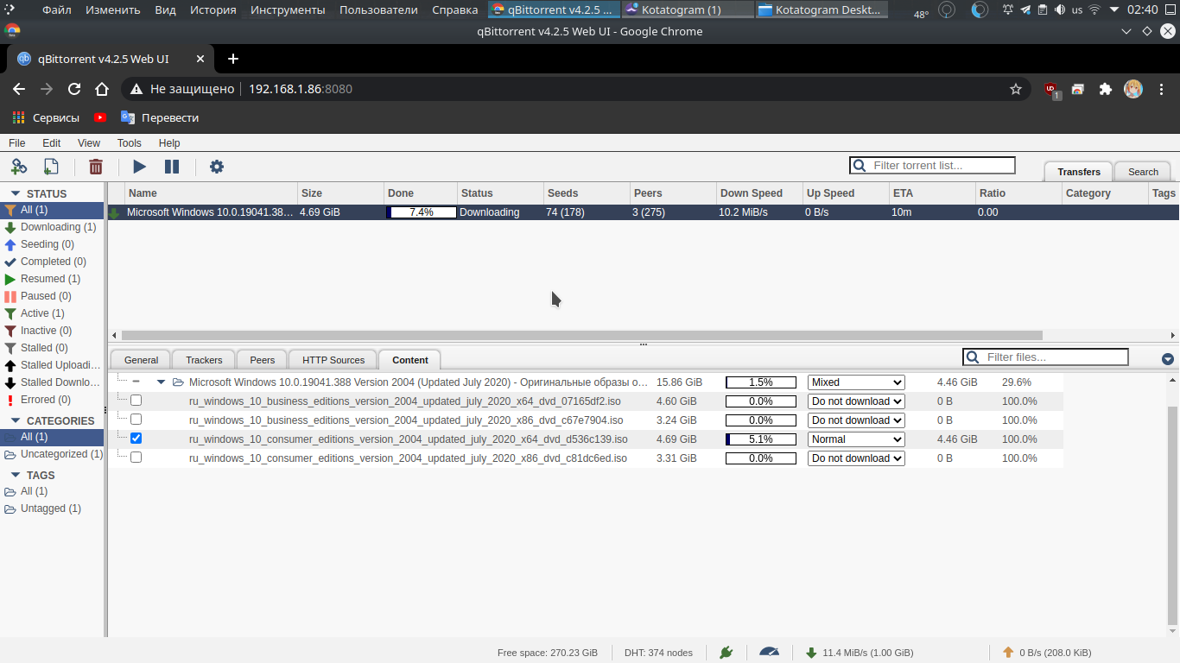Click the Не защищено security warning icon
Image resolution: width=1180 pixels, height=663 pixels.
pos(136,89)
